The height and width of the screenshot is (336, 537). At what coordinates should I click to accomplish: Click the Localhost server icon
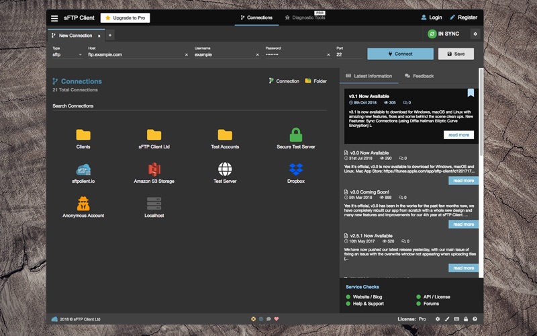coord(154,204)
